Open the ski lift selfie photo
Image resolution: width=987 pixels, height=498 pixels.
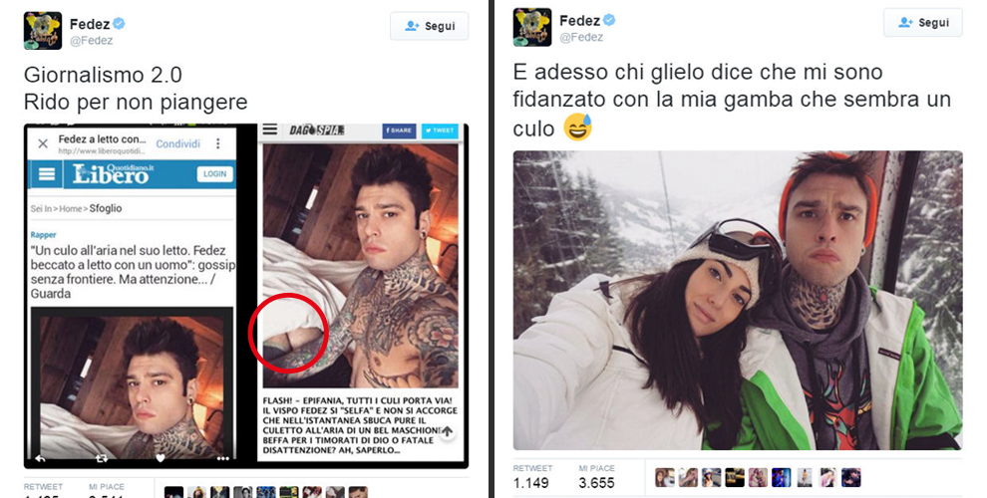tap(738, 300)
